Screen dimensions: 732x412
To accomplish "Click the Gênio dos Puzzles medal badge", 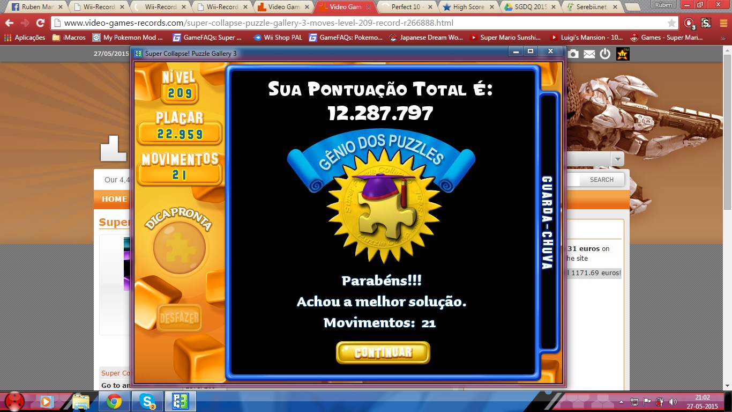I will point(382,208).
